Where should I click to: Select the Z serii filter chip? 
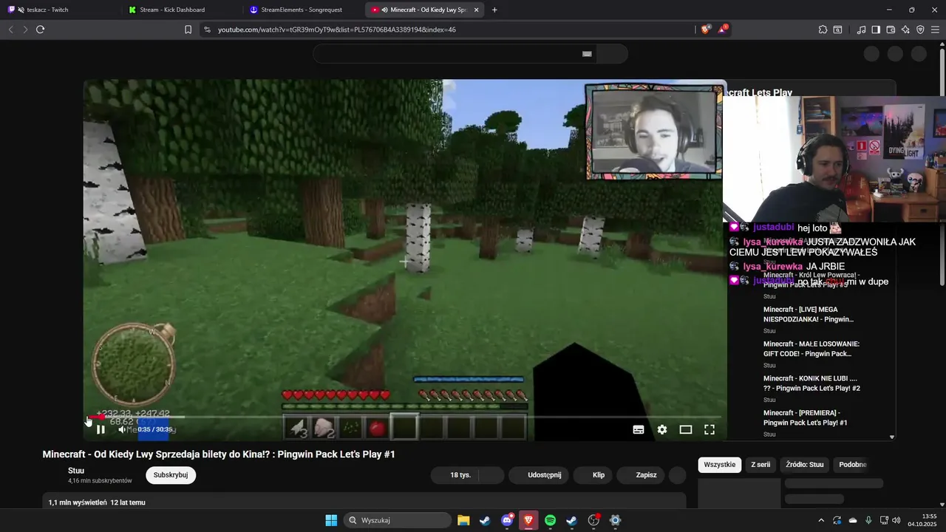tap(760, 465)
